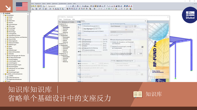Close the Details dialog

coord(145,21)
